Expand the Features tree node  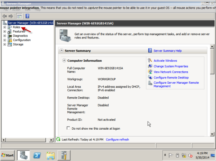coord(4,31)
